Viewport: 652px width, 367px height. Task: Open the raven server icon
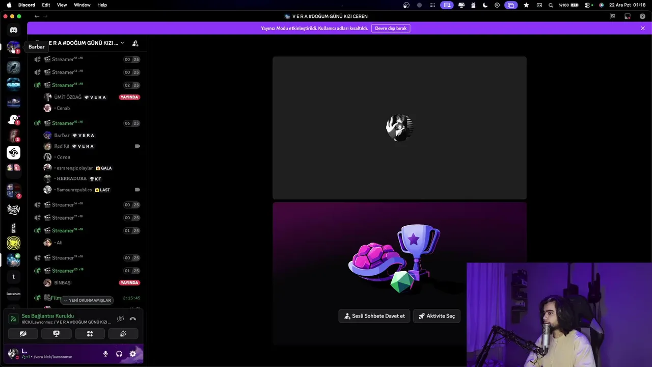[14, 67]
